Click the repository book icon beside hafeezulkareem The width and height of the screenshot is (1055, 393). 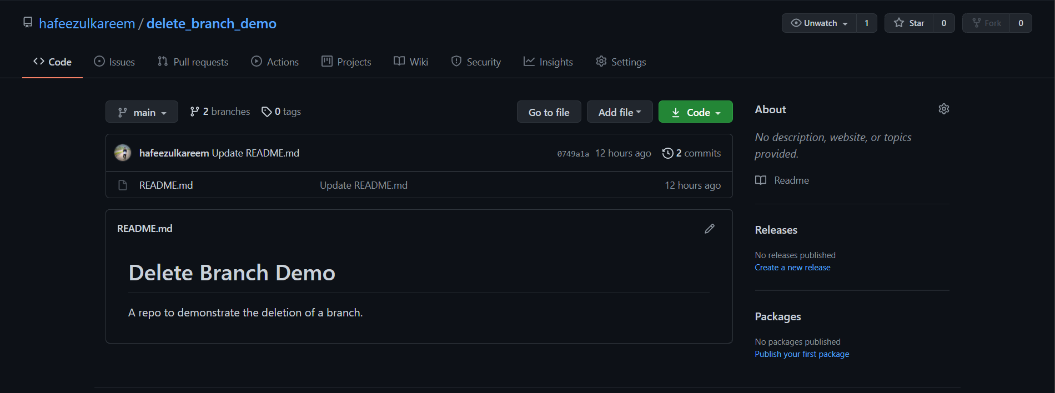[28, 22]
